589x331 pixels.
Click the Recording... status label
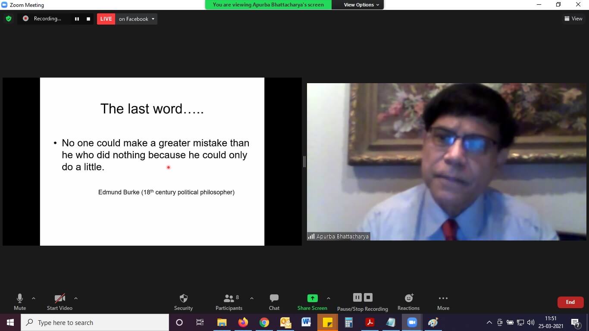(47, 19)
